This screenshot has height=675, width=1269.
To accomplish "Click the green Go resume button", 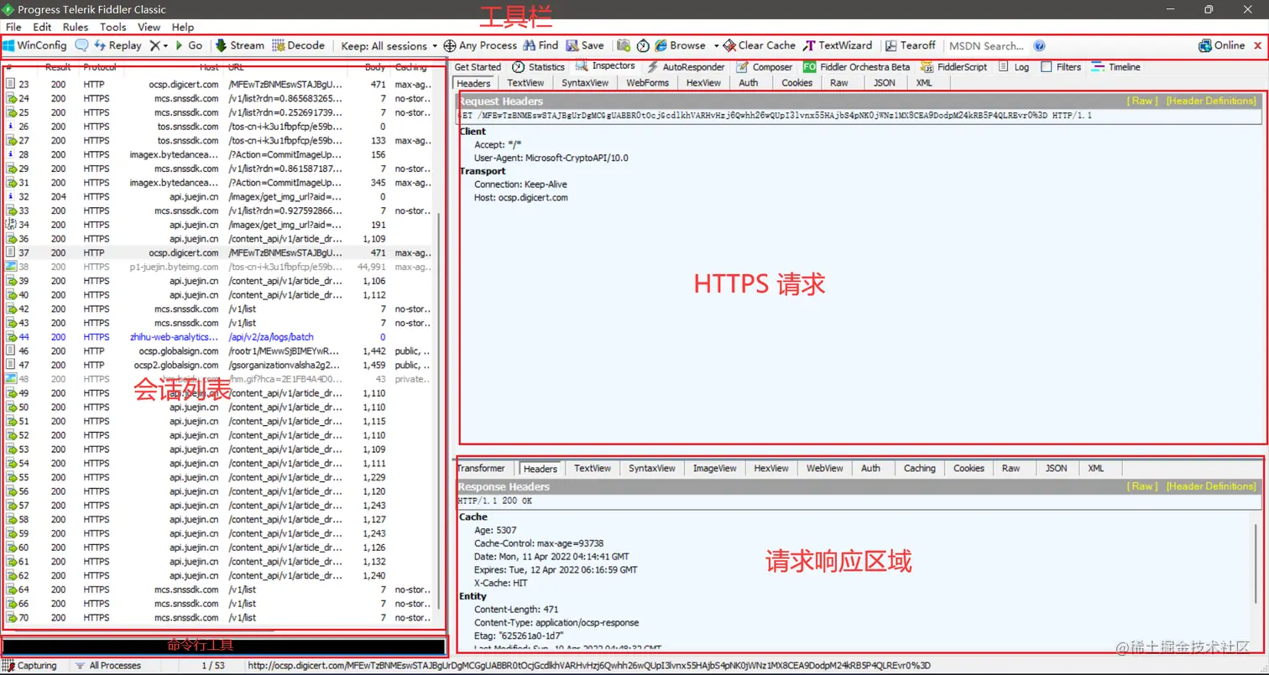I will point(188,45).
